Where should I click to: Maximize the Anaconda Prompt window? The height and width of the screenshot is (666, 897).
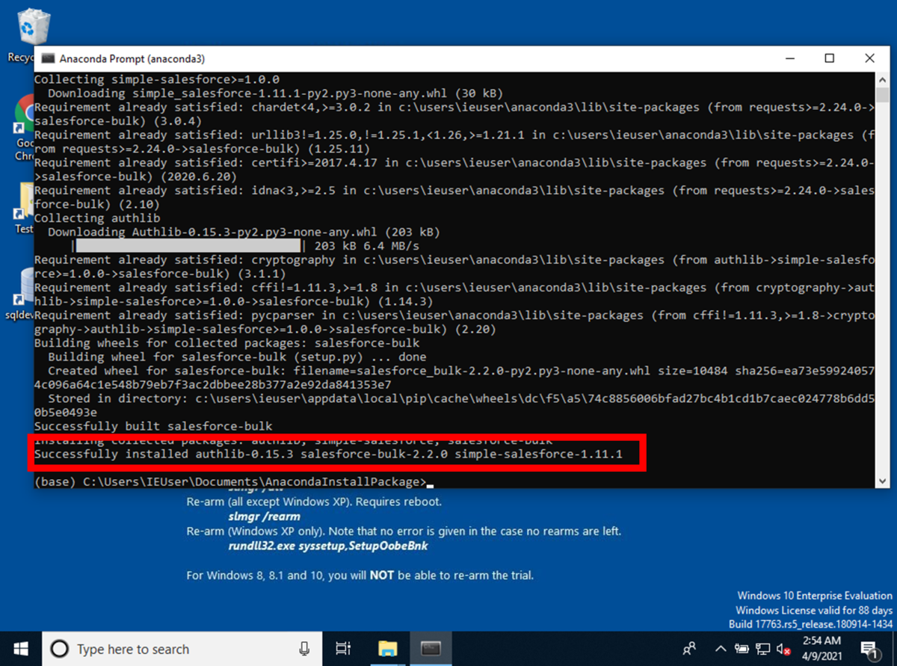pyautogui.click(x=829, y=58)
